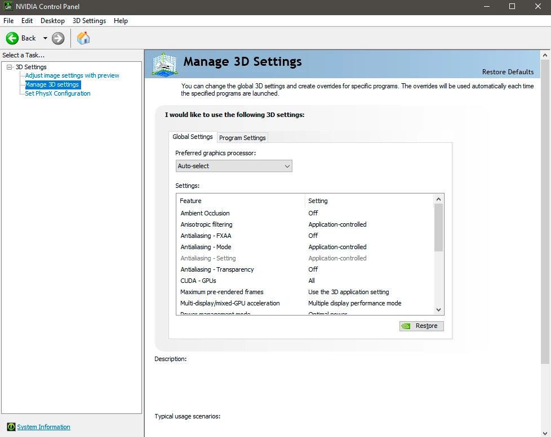This screenshot has width=551, height=437.
Task: Select the Ambient Occlusion feature row
Action: point(305,213)
